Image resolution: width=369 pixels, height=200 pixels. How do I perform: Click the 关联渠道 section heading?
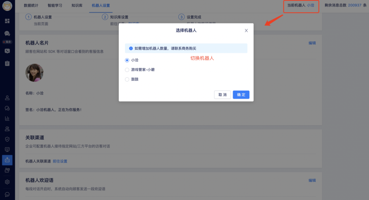tap(35, 137)
